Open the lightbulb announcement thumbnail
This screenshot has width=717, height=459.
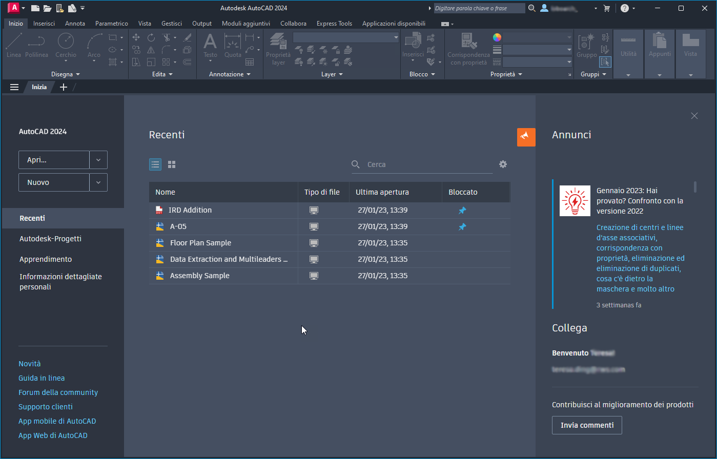tap(575, 201)
